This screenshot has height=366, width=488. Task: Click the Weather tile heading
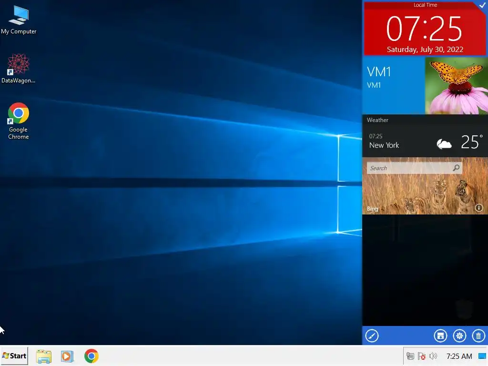click(x=377, y=120)
